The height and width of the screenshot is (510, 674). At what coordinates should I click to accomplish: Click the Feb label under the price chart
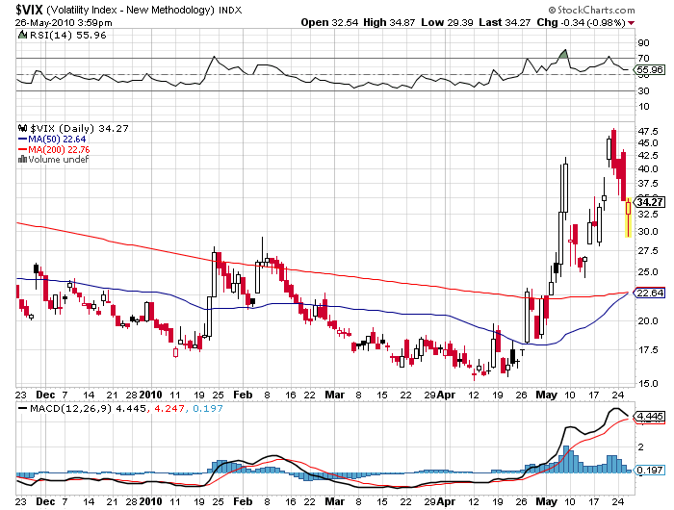point(243,395)
